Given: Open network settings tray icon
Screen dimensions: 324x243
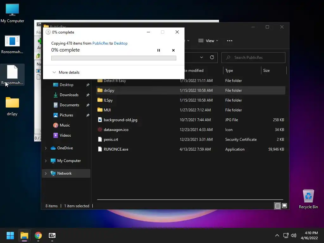Looking at the screenshot, I should [286, 235].
